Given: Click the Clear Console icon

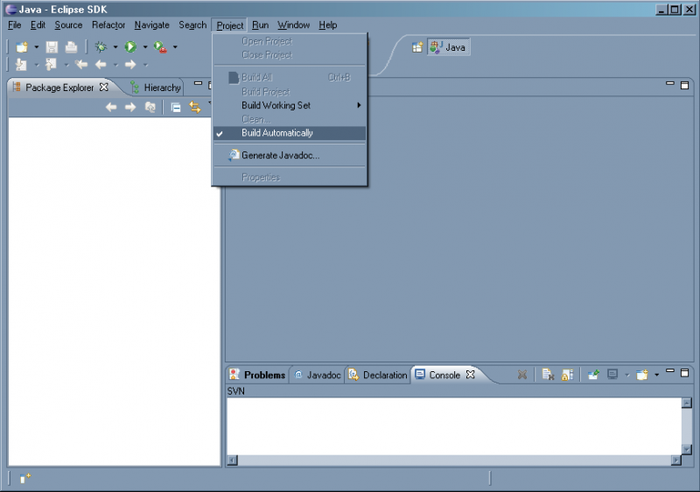Looking at the screenshot, I should [x=548, y=375].
